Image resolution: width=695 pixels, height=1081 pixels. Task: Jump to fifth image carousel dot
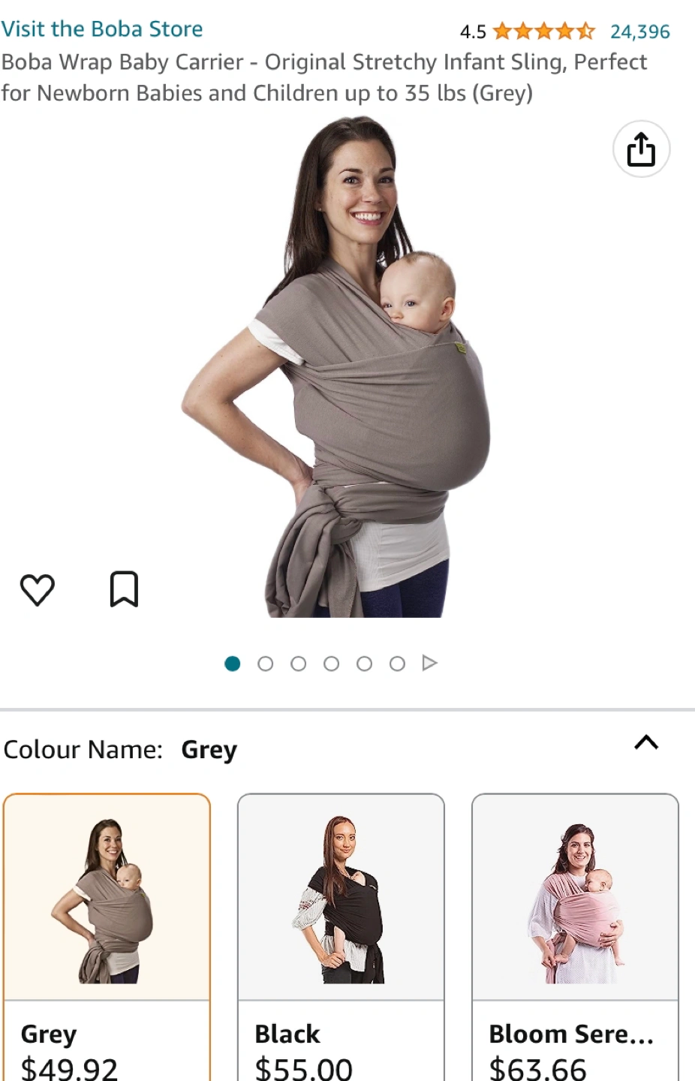click(365, 664)
